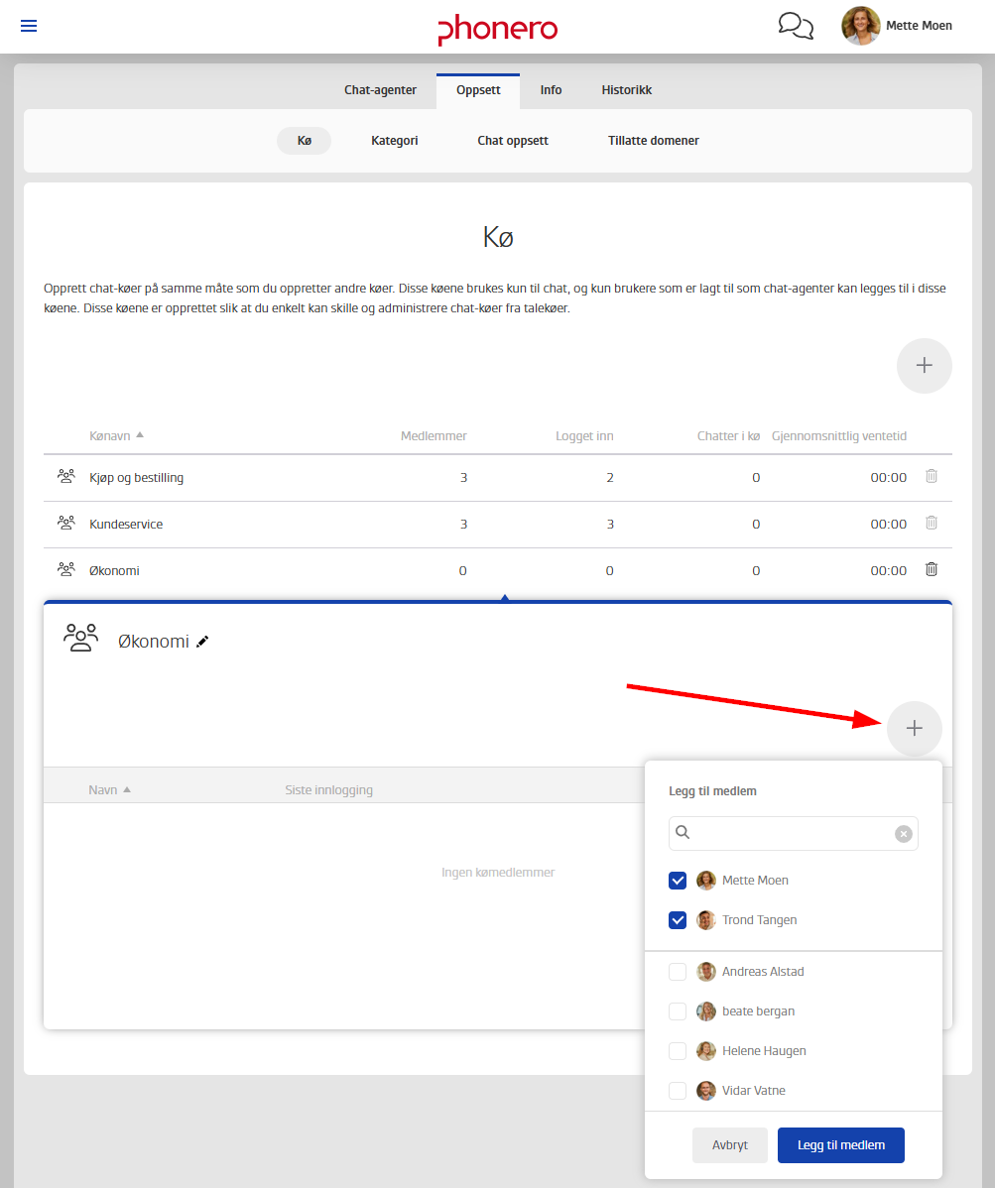This screenshot has height=1188, width=995.
Task: Select the Kø sub-tab
Action: [304, 140]
